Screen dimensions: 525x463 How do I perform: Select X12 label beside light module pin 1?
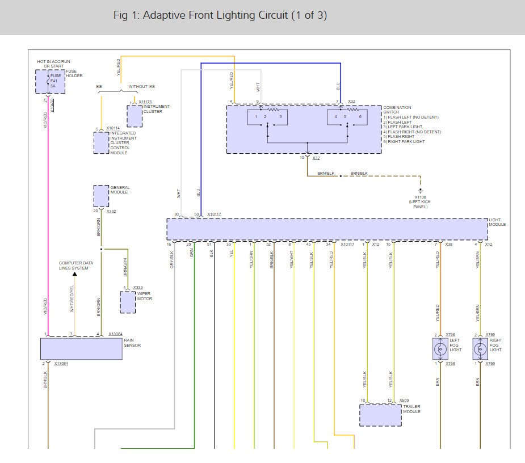click(376, 245)
